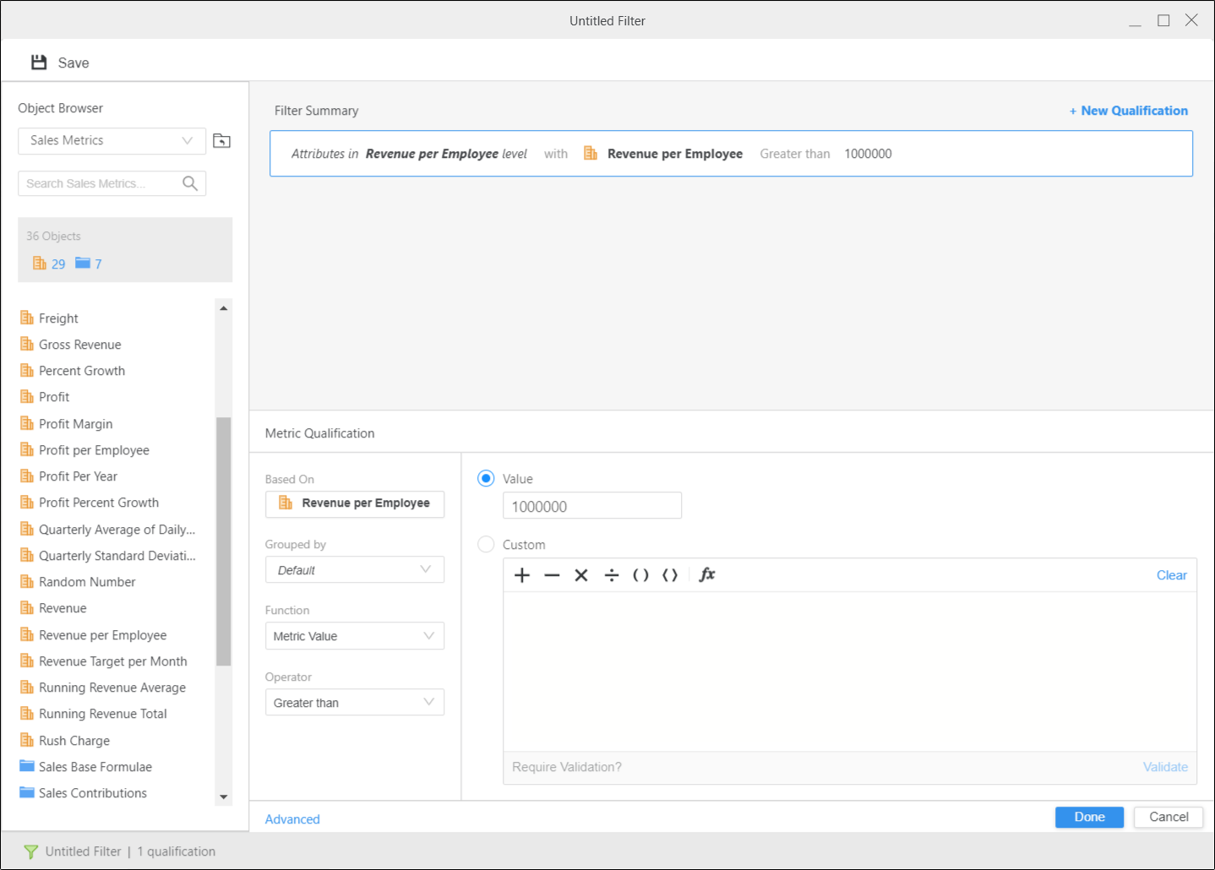Open the fx function picker

(707, 575)
